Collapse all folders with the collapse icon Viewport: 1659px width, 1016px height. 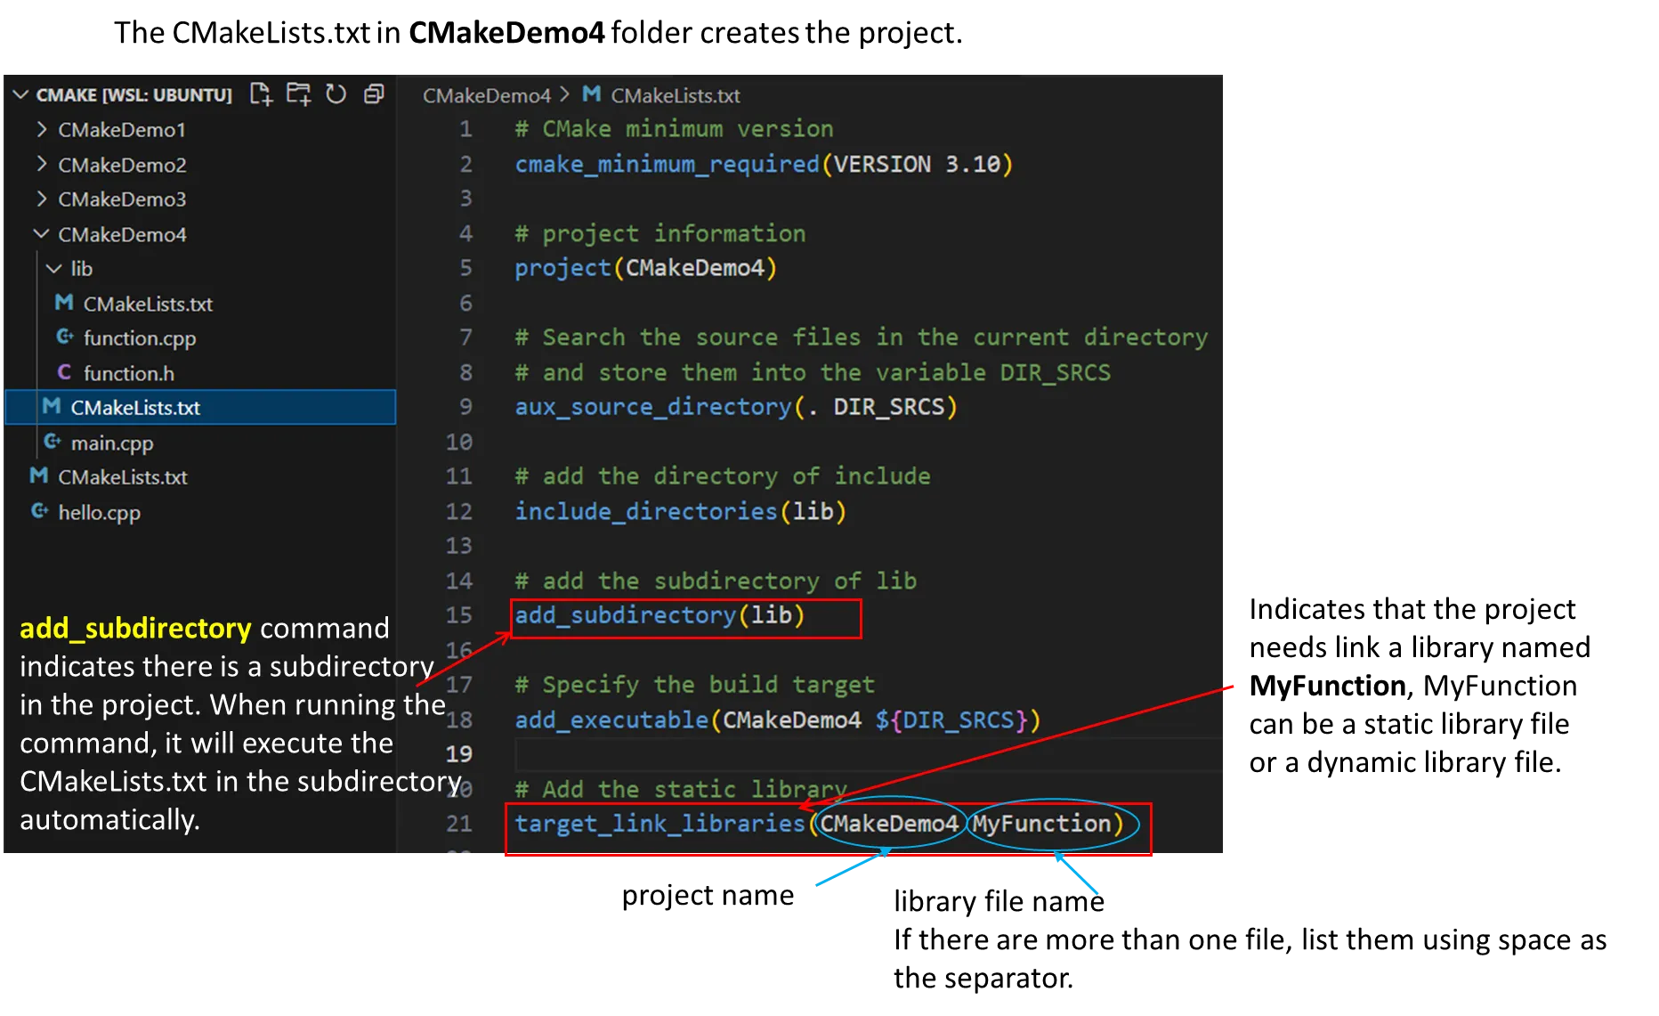point(374,93)
